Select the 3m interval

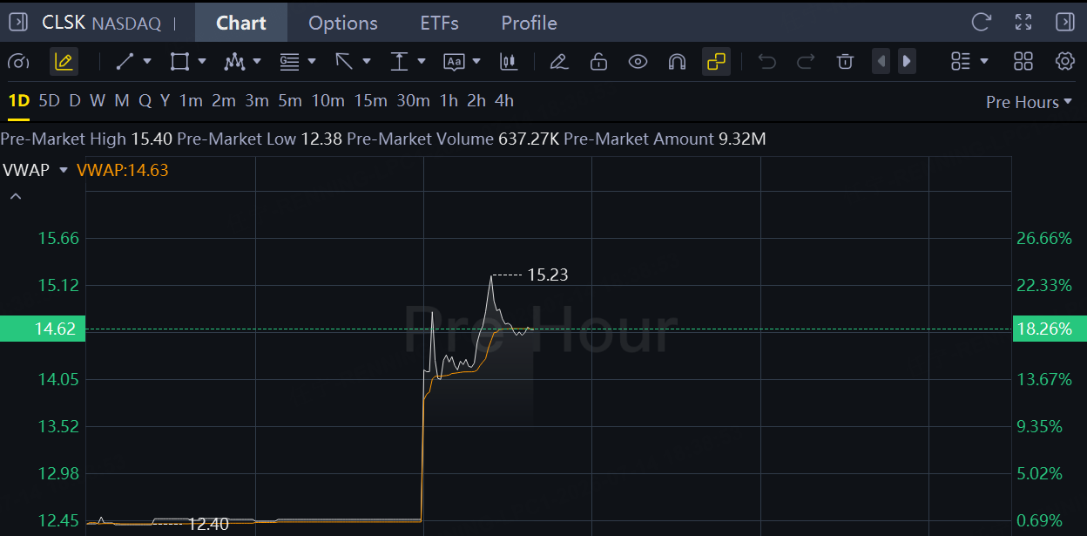(x=257, y=101)
